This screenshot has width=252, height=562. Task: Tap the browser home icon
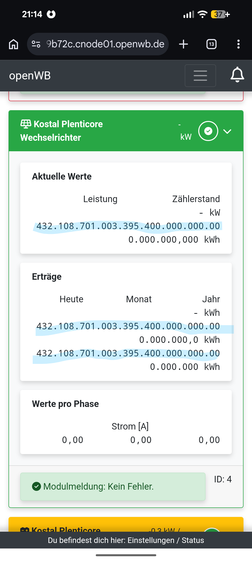click(13, 44)
